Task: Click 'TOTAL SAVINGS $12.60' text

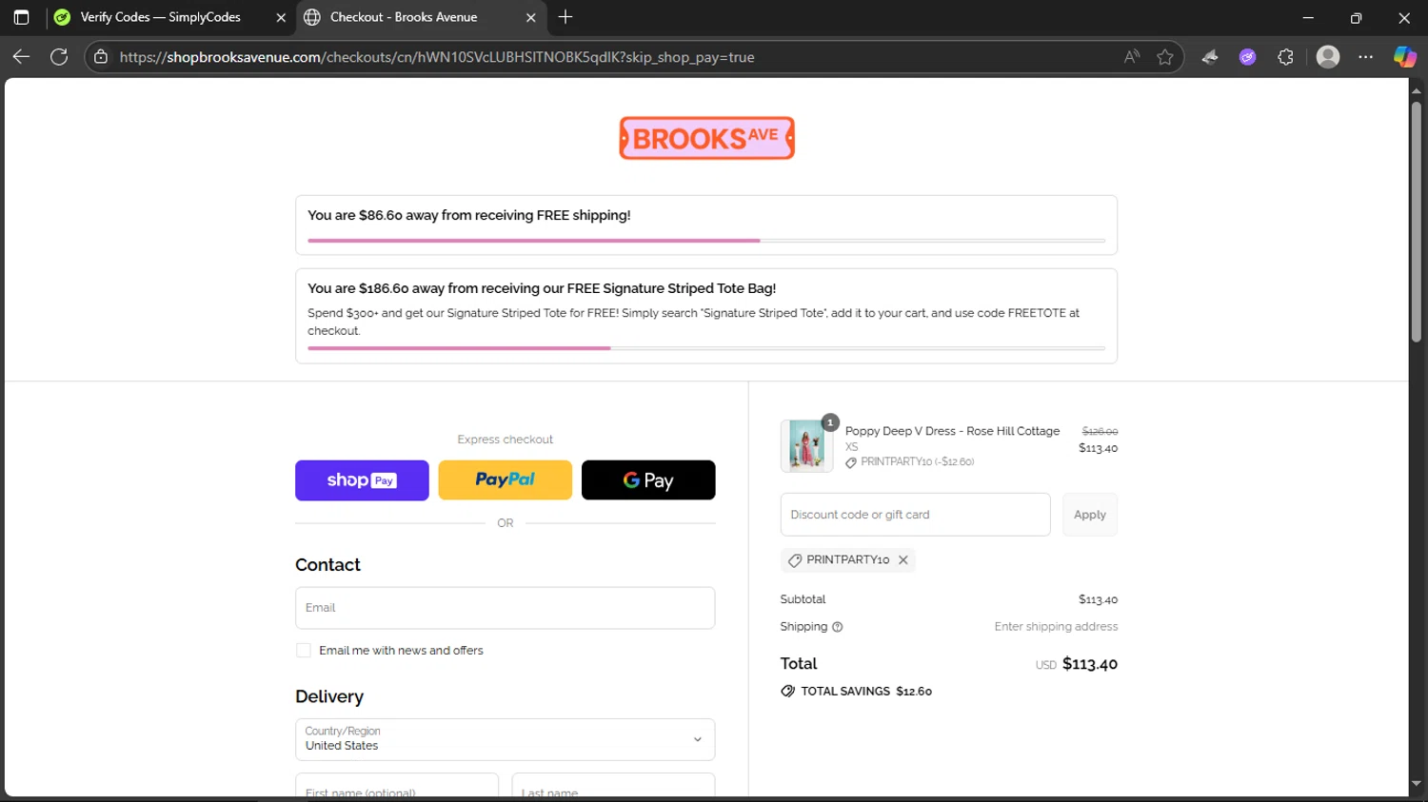Action: pos(866,692)
